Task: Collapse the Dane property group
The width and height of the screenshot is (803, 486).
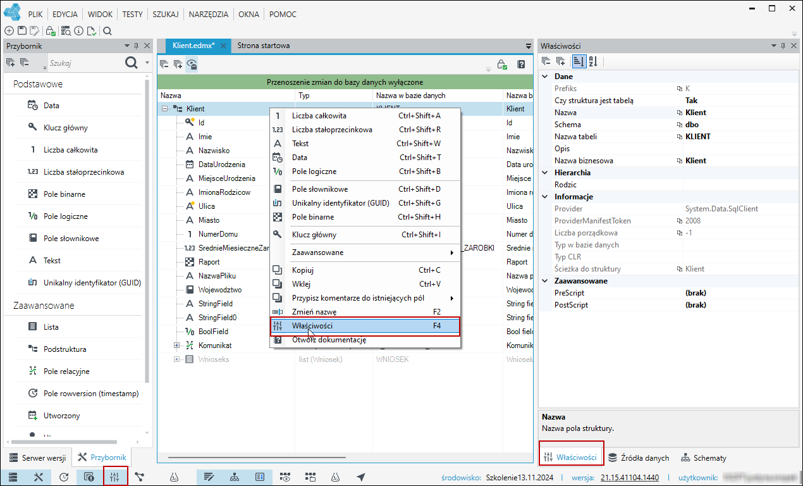Action: (x=546, y=77)
